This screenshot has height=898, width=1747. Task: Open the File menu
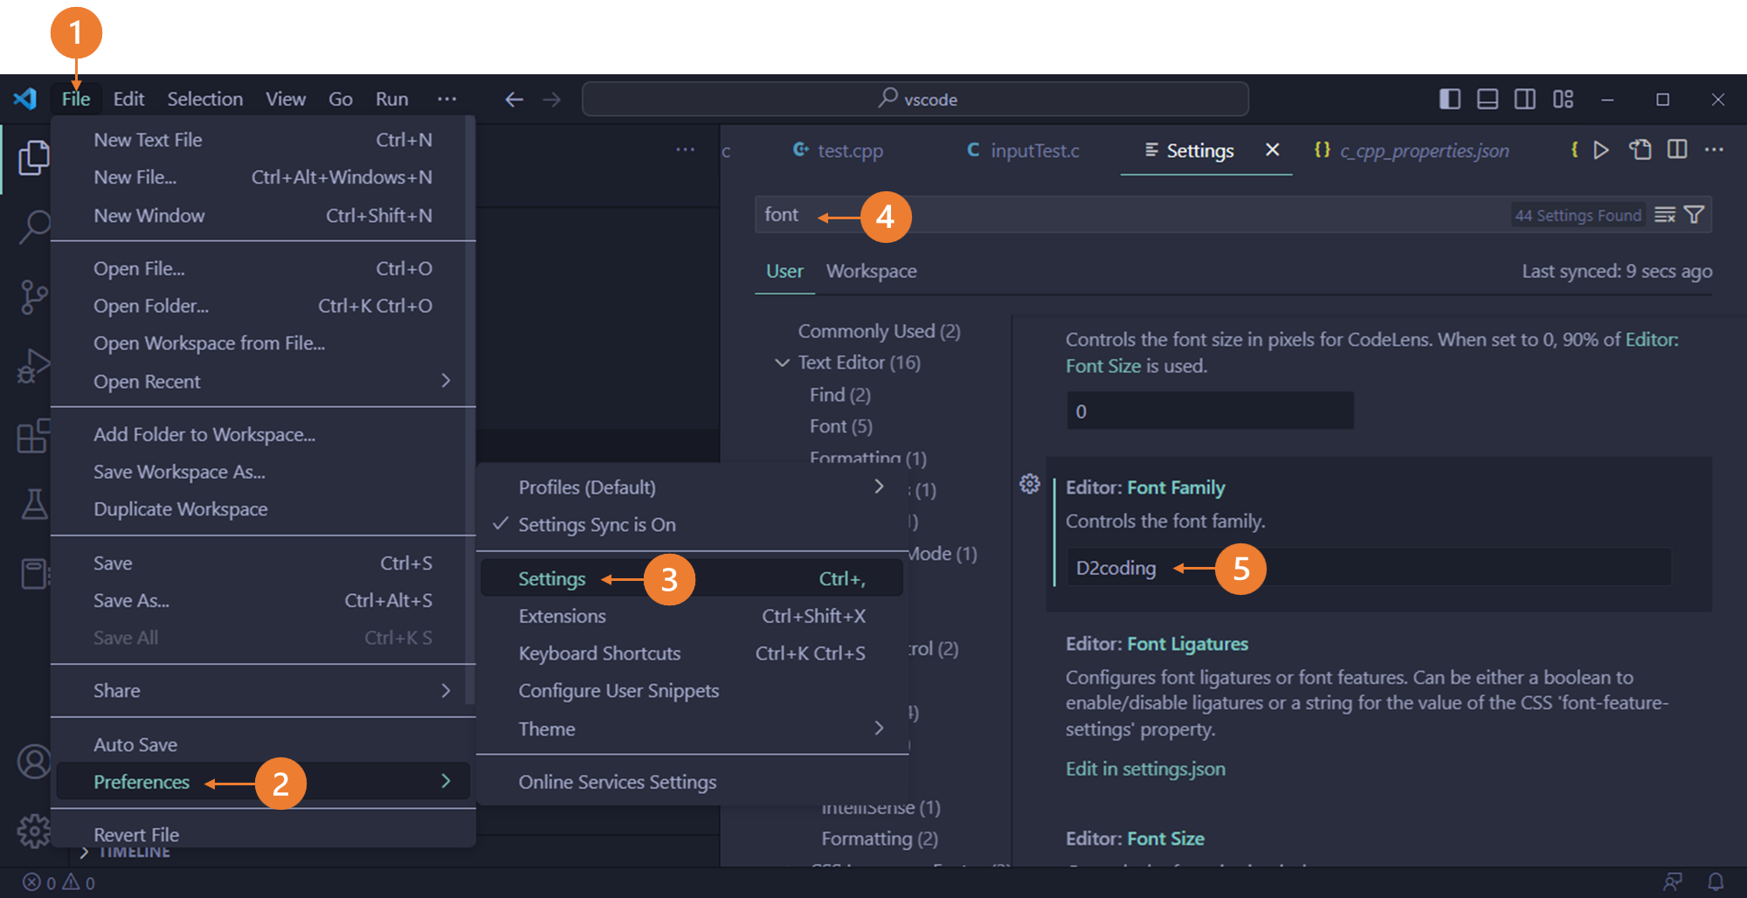coord(76,99)
